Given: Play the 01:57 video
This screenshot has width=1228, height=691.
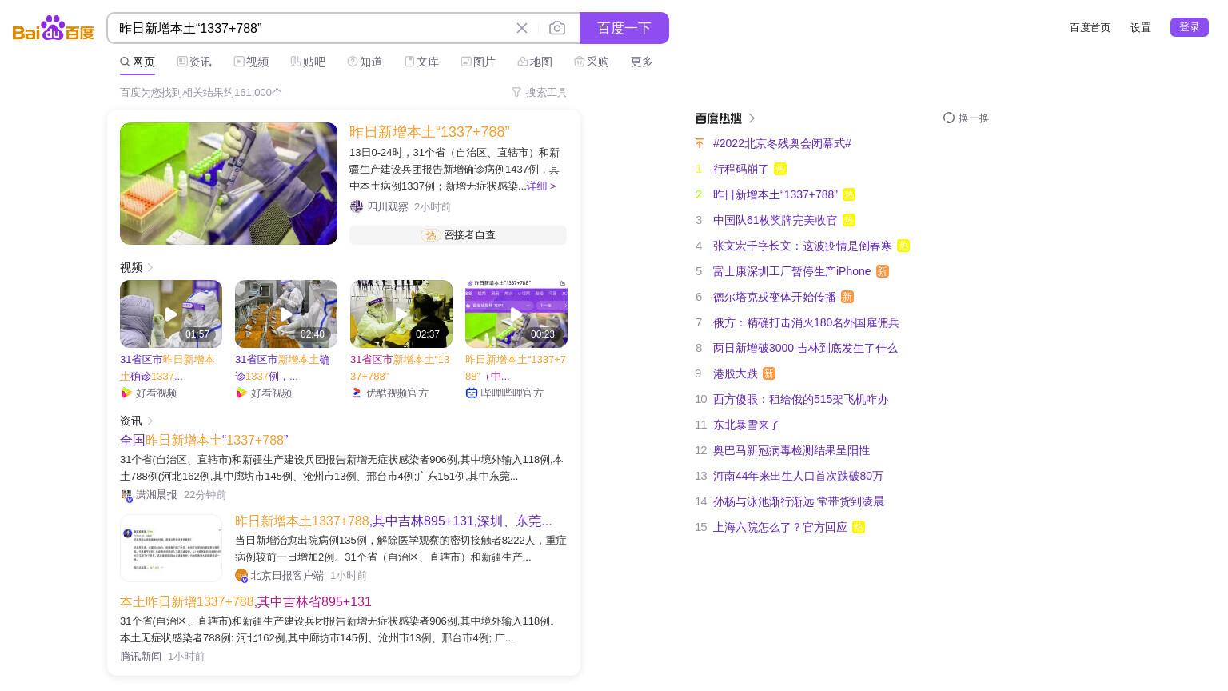Looking at the screenshot, I should (171, 314).
